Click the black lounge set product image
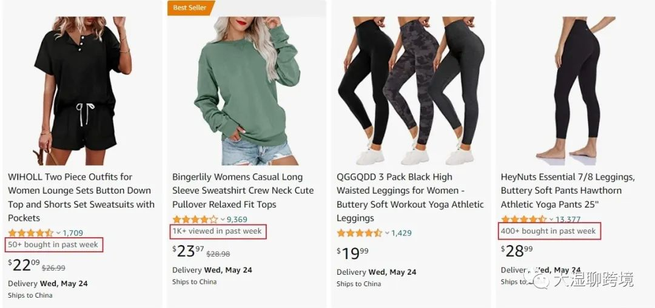Screen dimensions: 655x308 82,91
